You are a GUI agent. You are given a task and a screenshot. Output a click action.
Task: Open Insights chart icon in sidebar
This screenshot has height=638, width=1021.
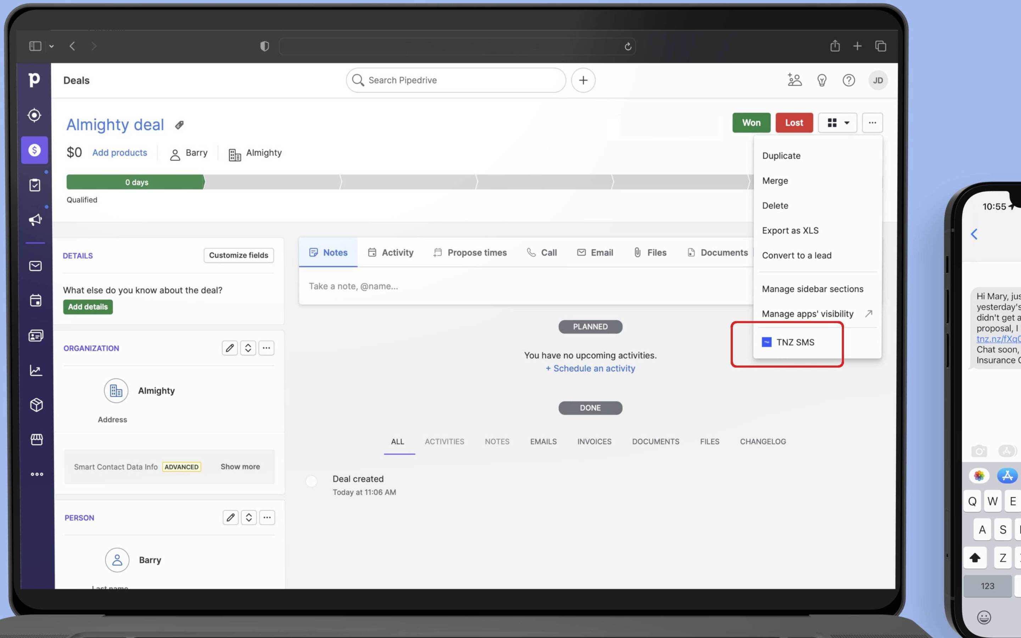coord(36,370)
